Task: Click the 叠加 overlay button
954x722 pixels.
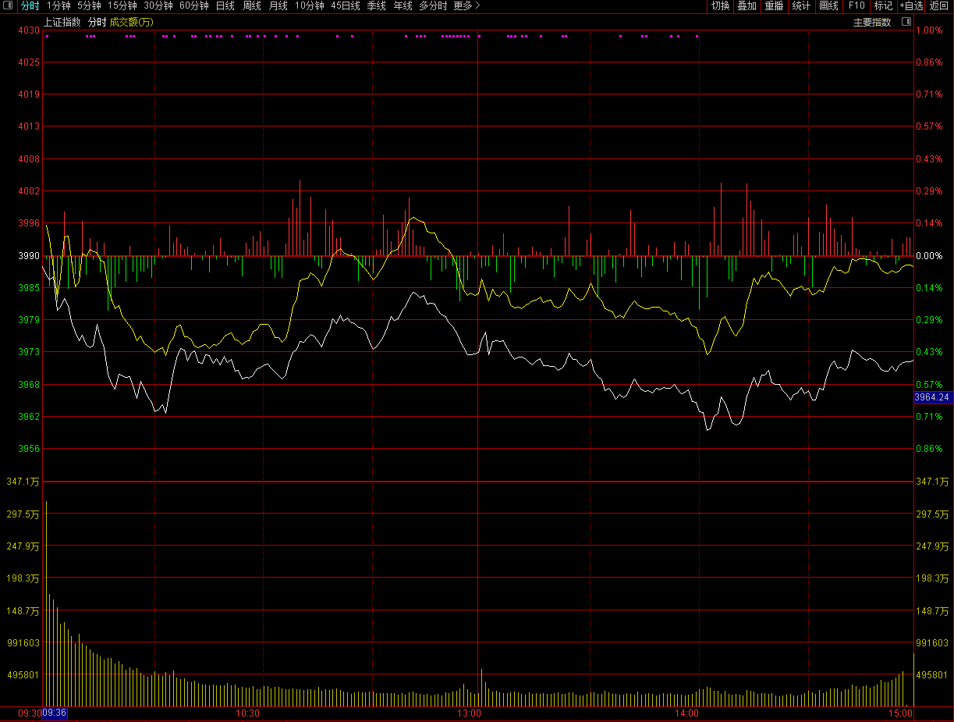Action: click(747, 5)
